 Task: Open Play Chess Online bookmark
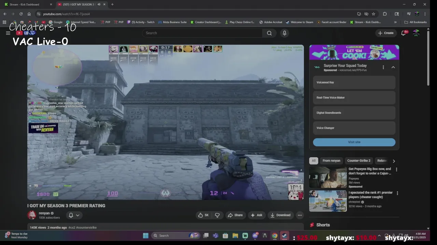pos(239,22)
